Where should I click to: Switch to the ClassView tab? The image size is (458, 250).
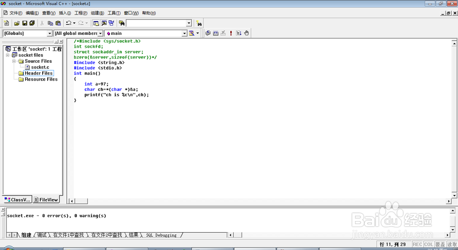17,200
